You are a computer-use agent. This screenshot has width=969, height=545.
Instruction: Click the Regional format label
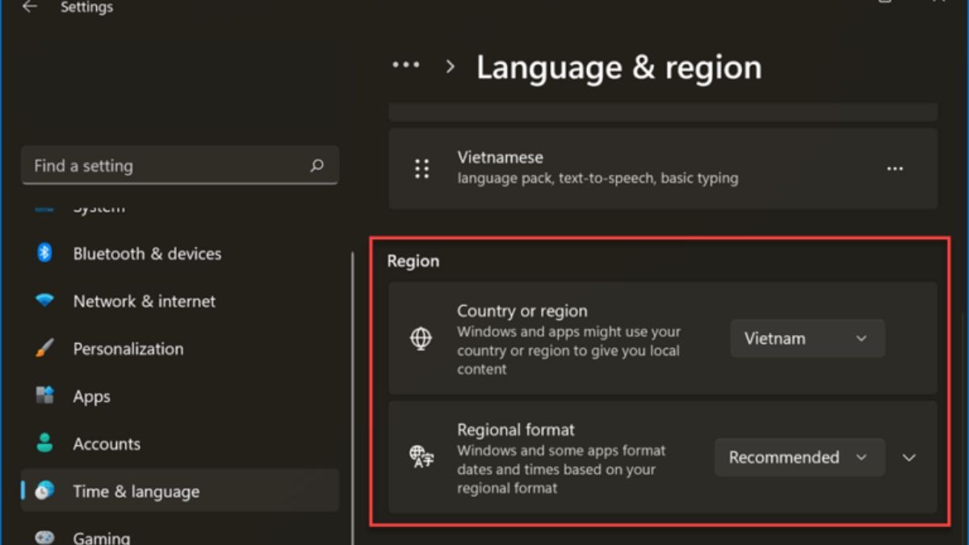516,430
